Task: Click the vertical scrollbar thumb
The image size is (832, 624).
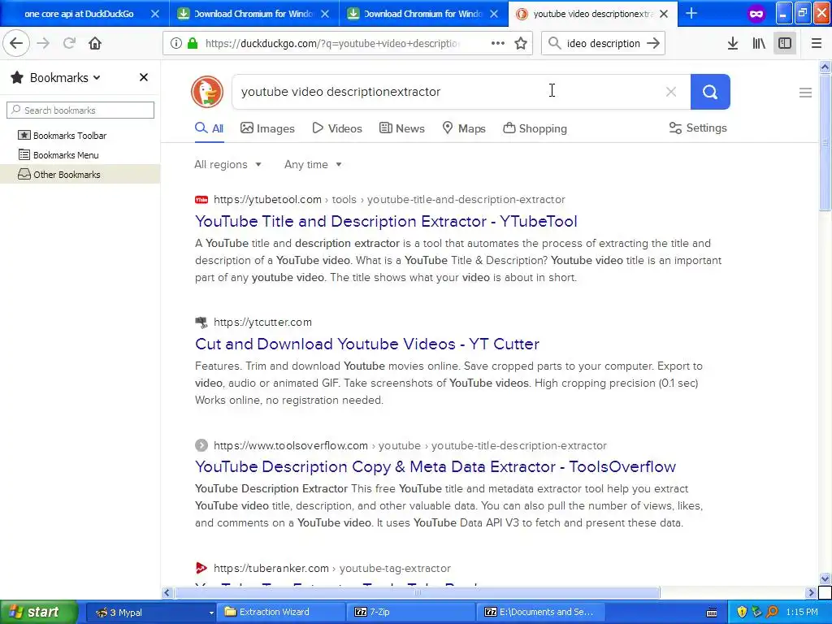Action: pos(825,142)
